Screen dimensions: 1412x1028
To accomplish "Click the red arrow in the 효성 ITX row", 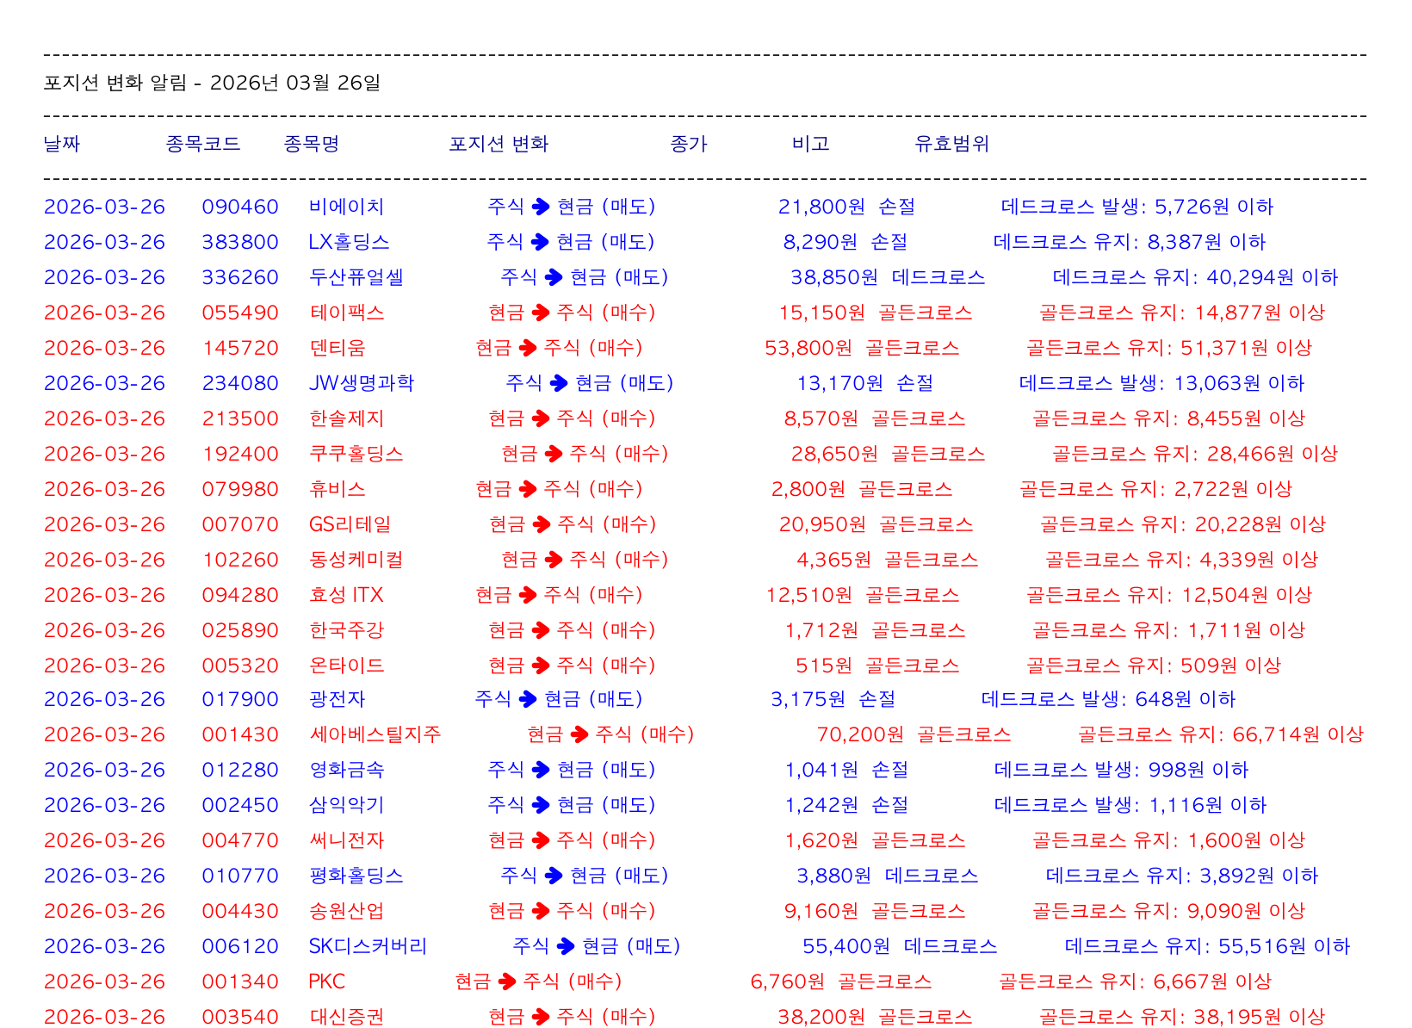I will pyautogui.click(x=528, y=595).
